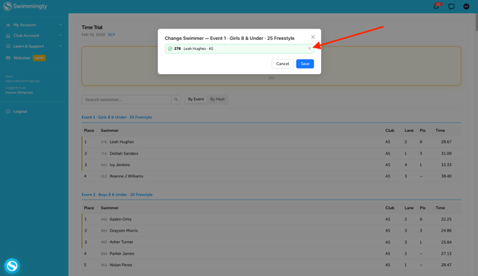Screen dimensions: 478x276
Task: Click the Websites sidebar icon
Action: pos(8,58)
